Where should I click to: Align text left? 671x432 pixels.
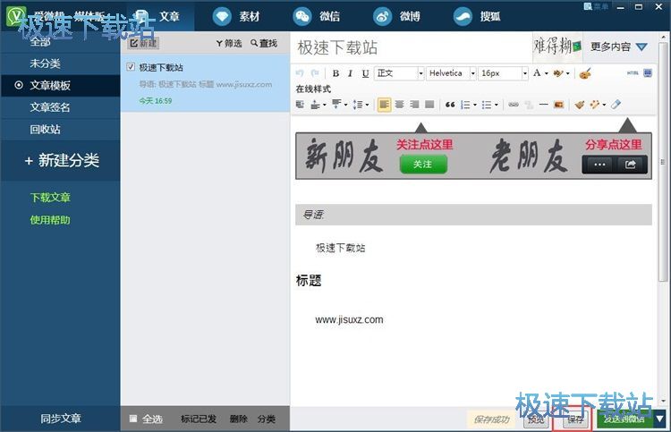[x=385, y=105]
